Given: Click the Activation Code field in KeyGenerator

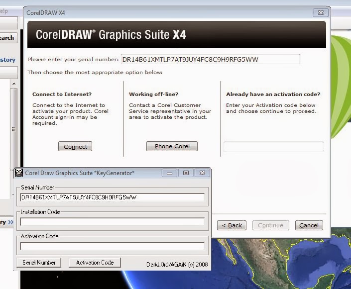Looking at the screenshot, I should pos(112,246).
